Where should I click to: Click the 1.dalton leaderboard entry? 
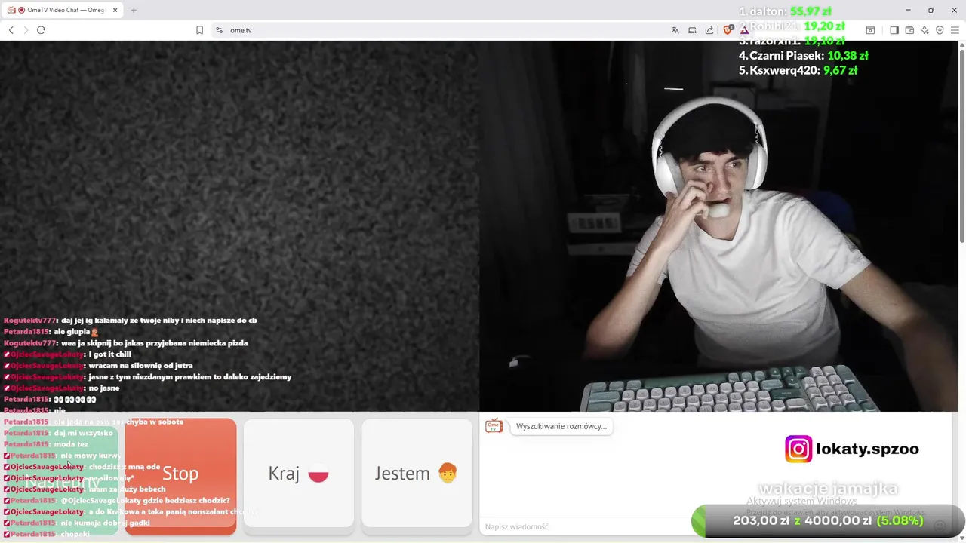coord(785,11)
